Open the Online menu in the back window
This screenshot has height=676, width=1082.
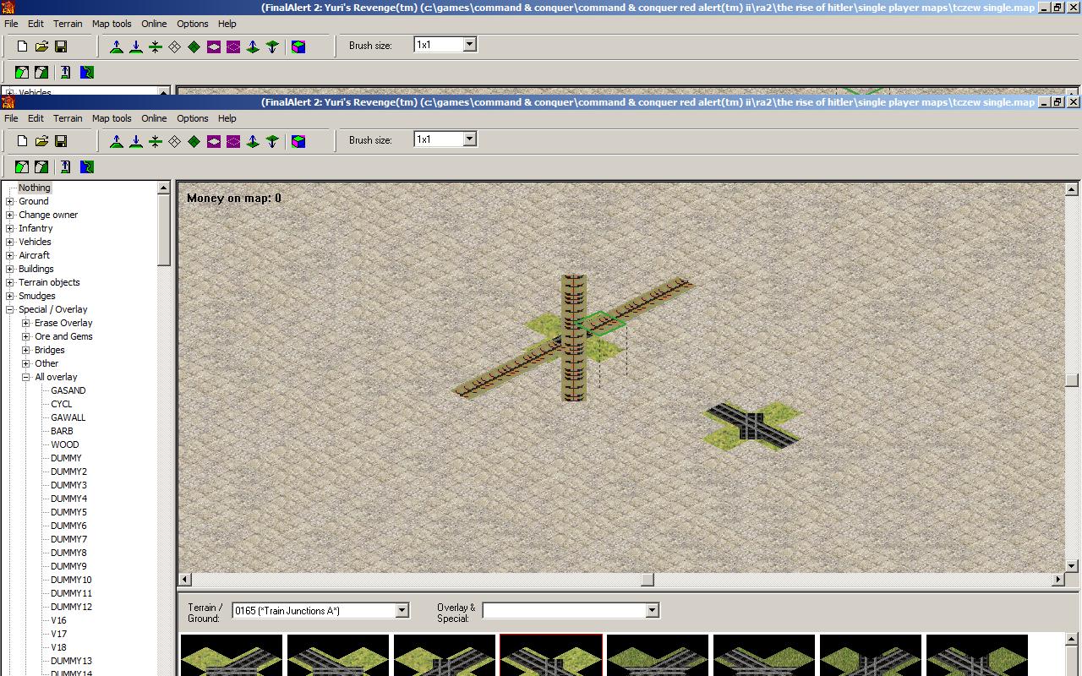click(x=154, y=24)
